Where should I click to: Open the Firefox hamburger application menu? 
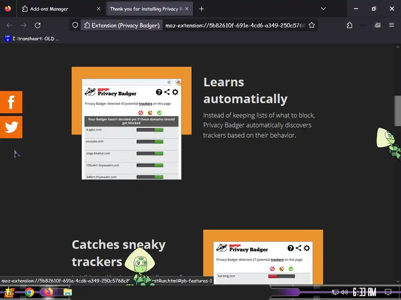click(392, 25)
